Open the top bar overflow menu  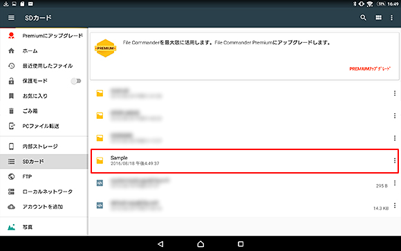click(391, 18)
